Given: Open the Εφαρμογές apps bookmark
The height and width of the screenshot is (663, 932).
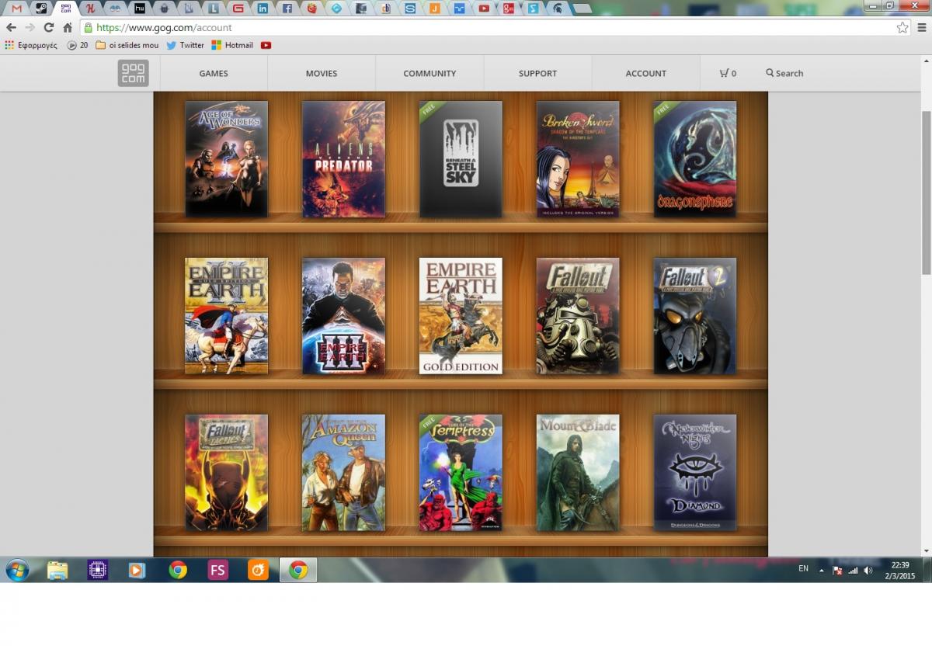Looking at the screenshot, I should (x=31, y=45).
